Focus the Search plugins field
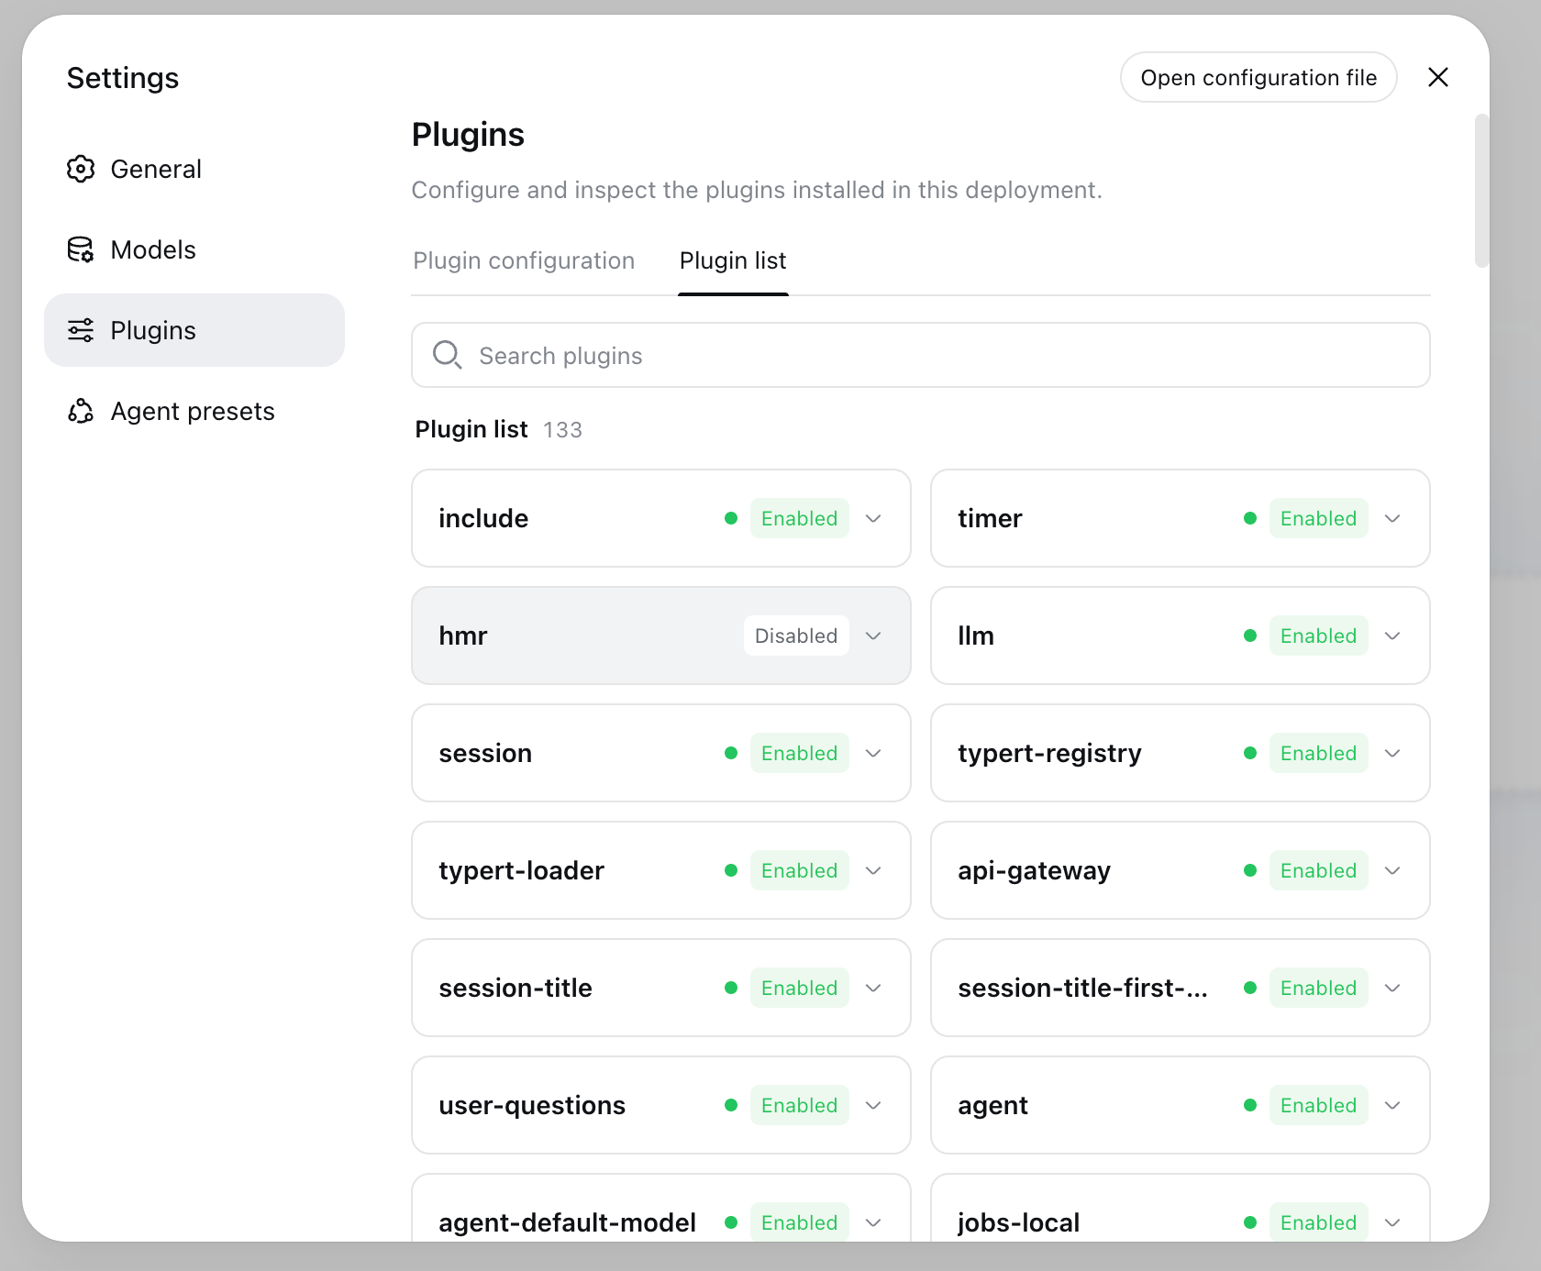This screenshot has height=1271, width=1541. click(x=921, y=355)
